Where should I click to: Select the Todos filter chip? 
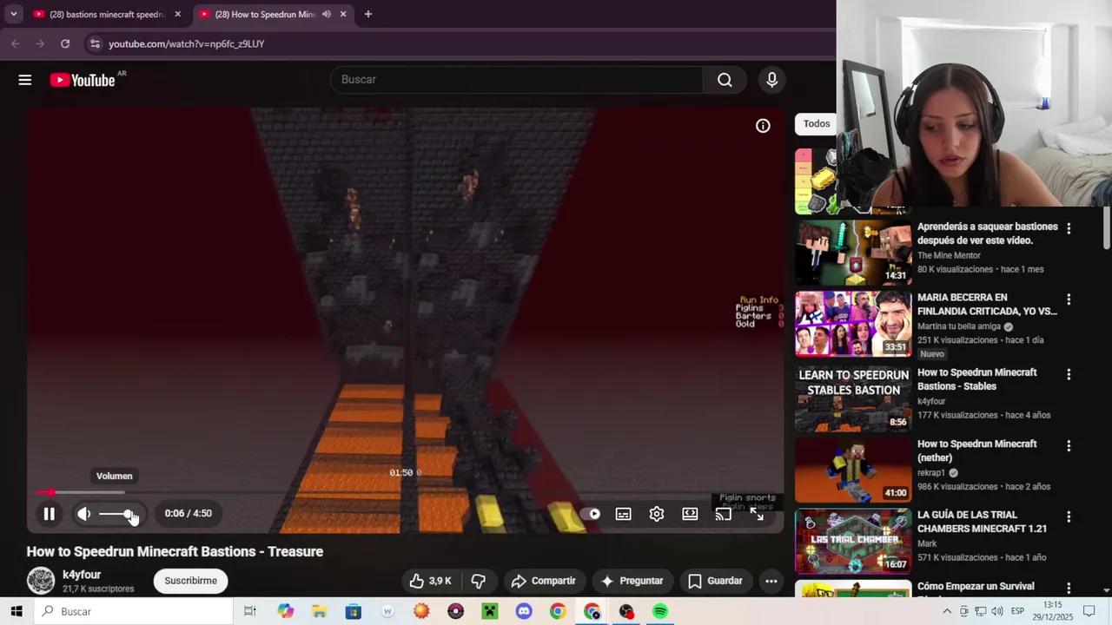click(817, 124)
